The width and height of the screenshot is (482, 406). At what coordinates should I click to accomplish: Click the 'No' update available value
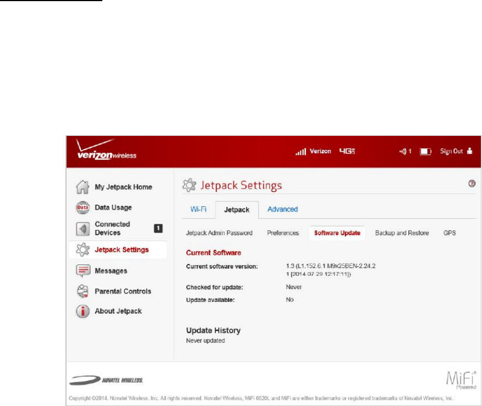[x=290, y=300]
